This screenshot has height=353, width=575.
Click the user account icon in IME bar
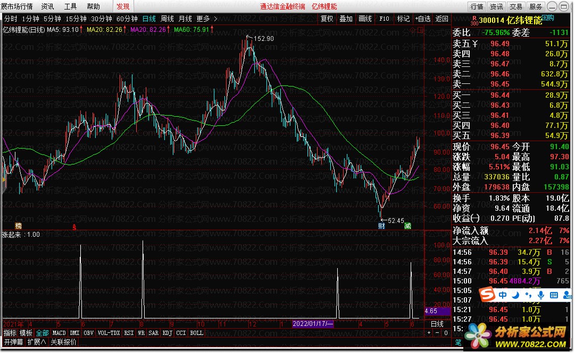(x=568, y=295)
